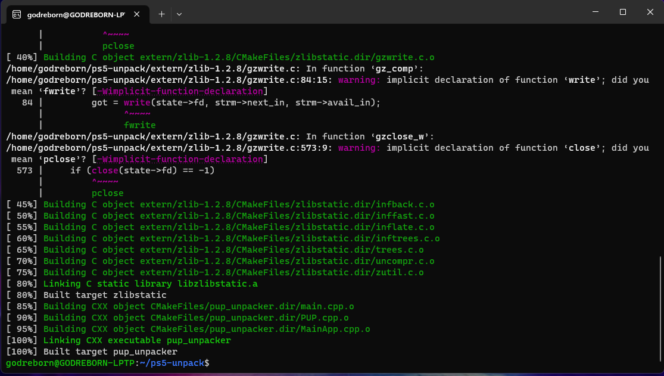Click -Wimplicit-function-declaration link after 'pclose'
664x376 pixels.
[x=180, y=159]
